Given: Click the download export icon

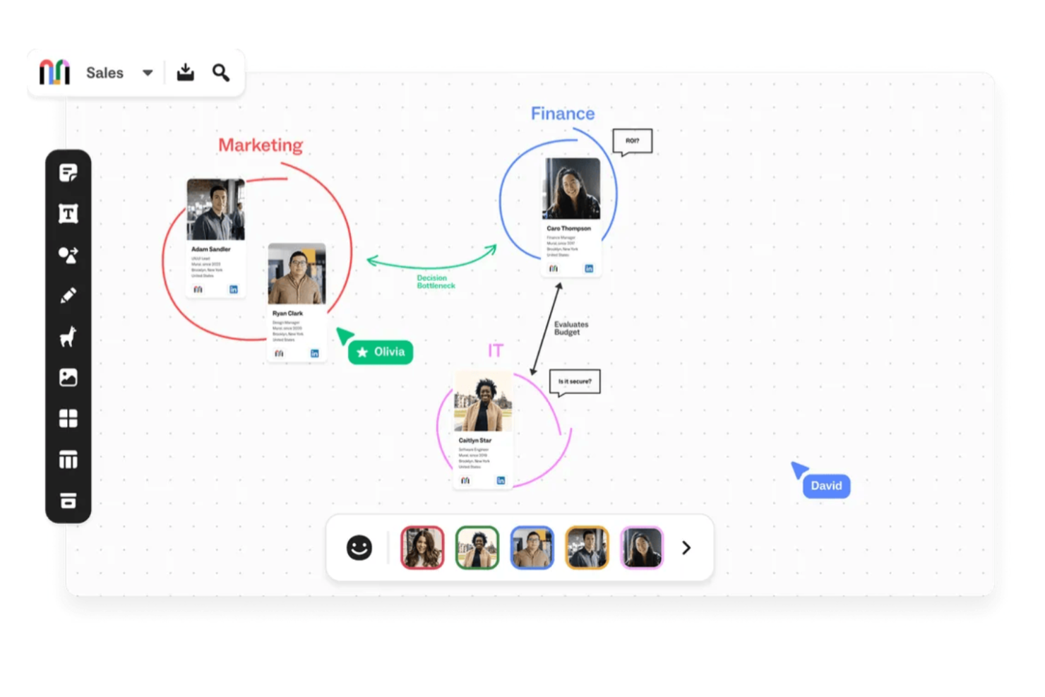Looking at the screenshot, I should click(x=186, y=72).
